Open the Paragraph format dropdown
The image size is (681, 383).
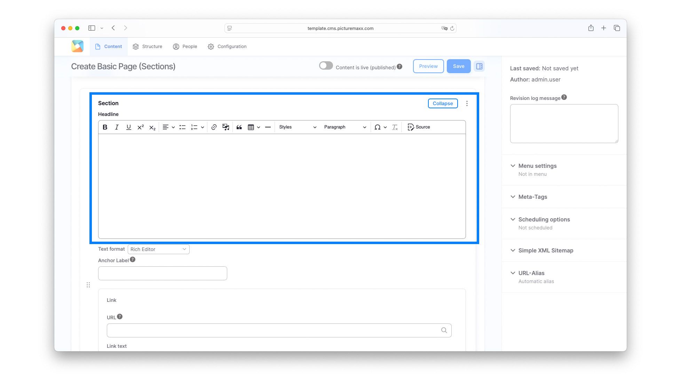coord(345,127)
